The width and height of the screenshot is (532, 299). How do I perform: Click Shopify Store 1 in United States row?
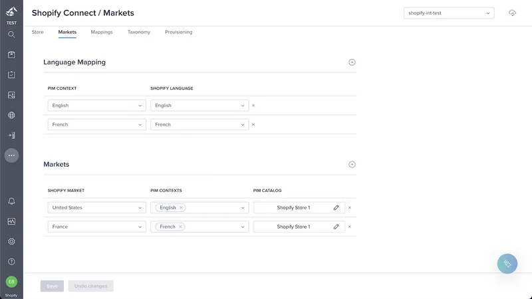pos(293,207)
